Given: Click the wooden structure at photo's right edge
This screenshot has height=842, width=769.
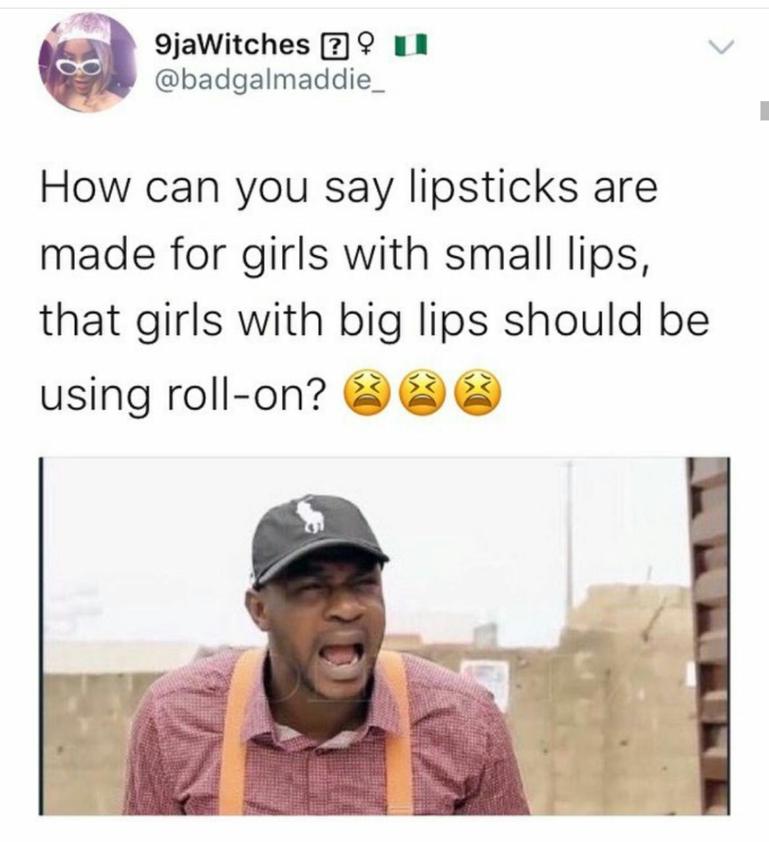Looking at the screenshot, I should pyautogui.click(x=708, y=635).
